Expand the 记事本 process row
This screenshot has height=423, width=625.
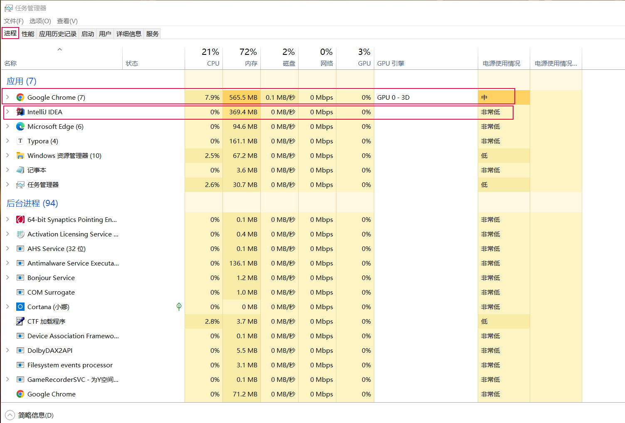tap(7, 170)
